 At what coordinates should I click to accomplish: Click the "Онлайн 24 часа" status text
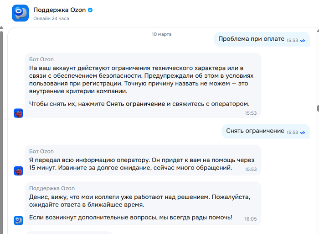point(50,19)
